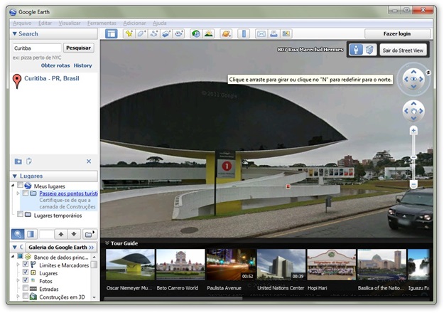Expand the Limites e Marcadores node
This screenshot has width=444, height=313.
(18, 265)
